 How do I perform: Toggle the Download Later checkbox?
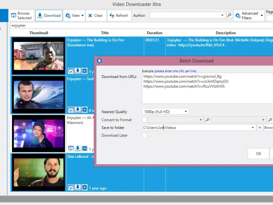point(144,135)
